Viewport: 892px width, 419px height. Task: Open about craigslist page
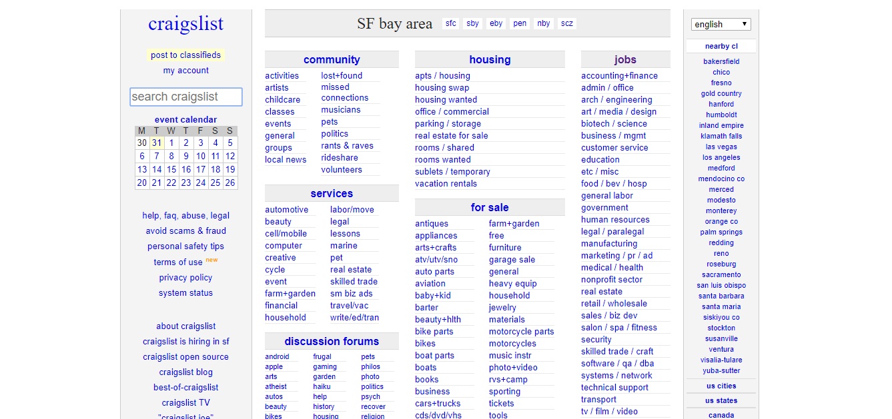[x=186, y=326]
